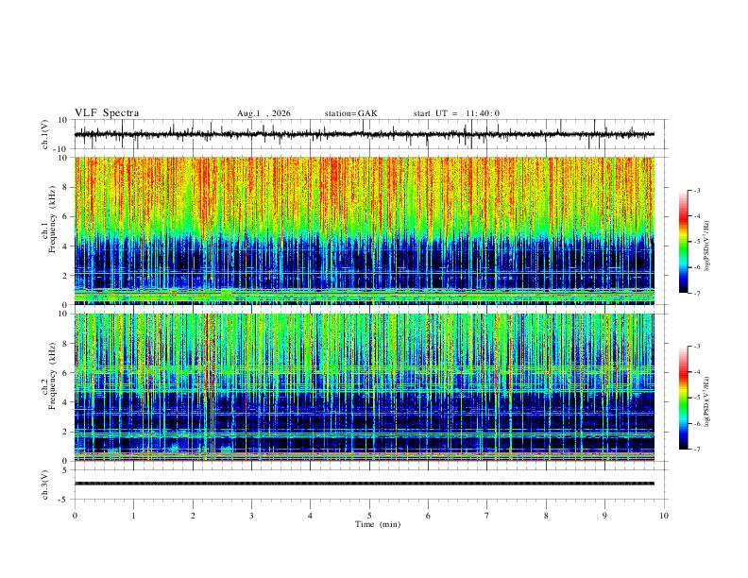
Task: Click the station=GAK label
Action: coord(350,113)
